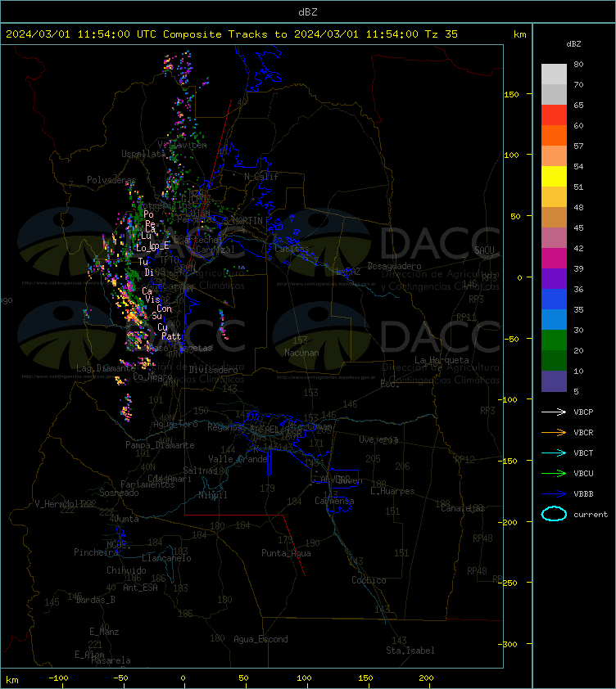Click the VBCU legend label
Image resolution: width=616 pixels, height=689 pixels.
click(x=583, y=473)
